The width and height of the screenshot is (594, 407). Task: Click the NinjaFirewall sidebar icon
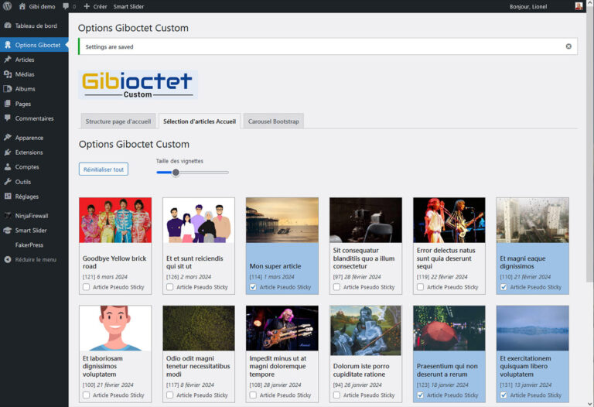8,216
